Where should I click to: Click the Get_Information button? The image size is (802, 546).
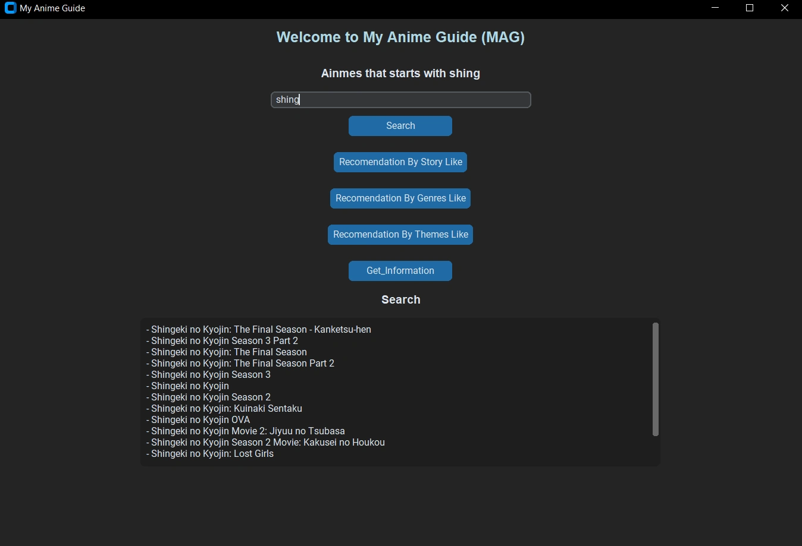click(400, 271)
